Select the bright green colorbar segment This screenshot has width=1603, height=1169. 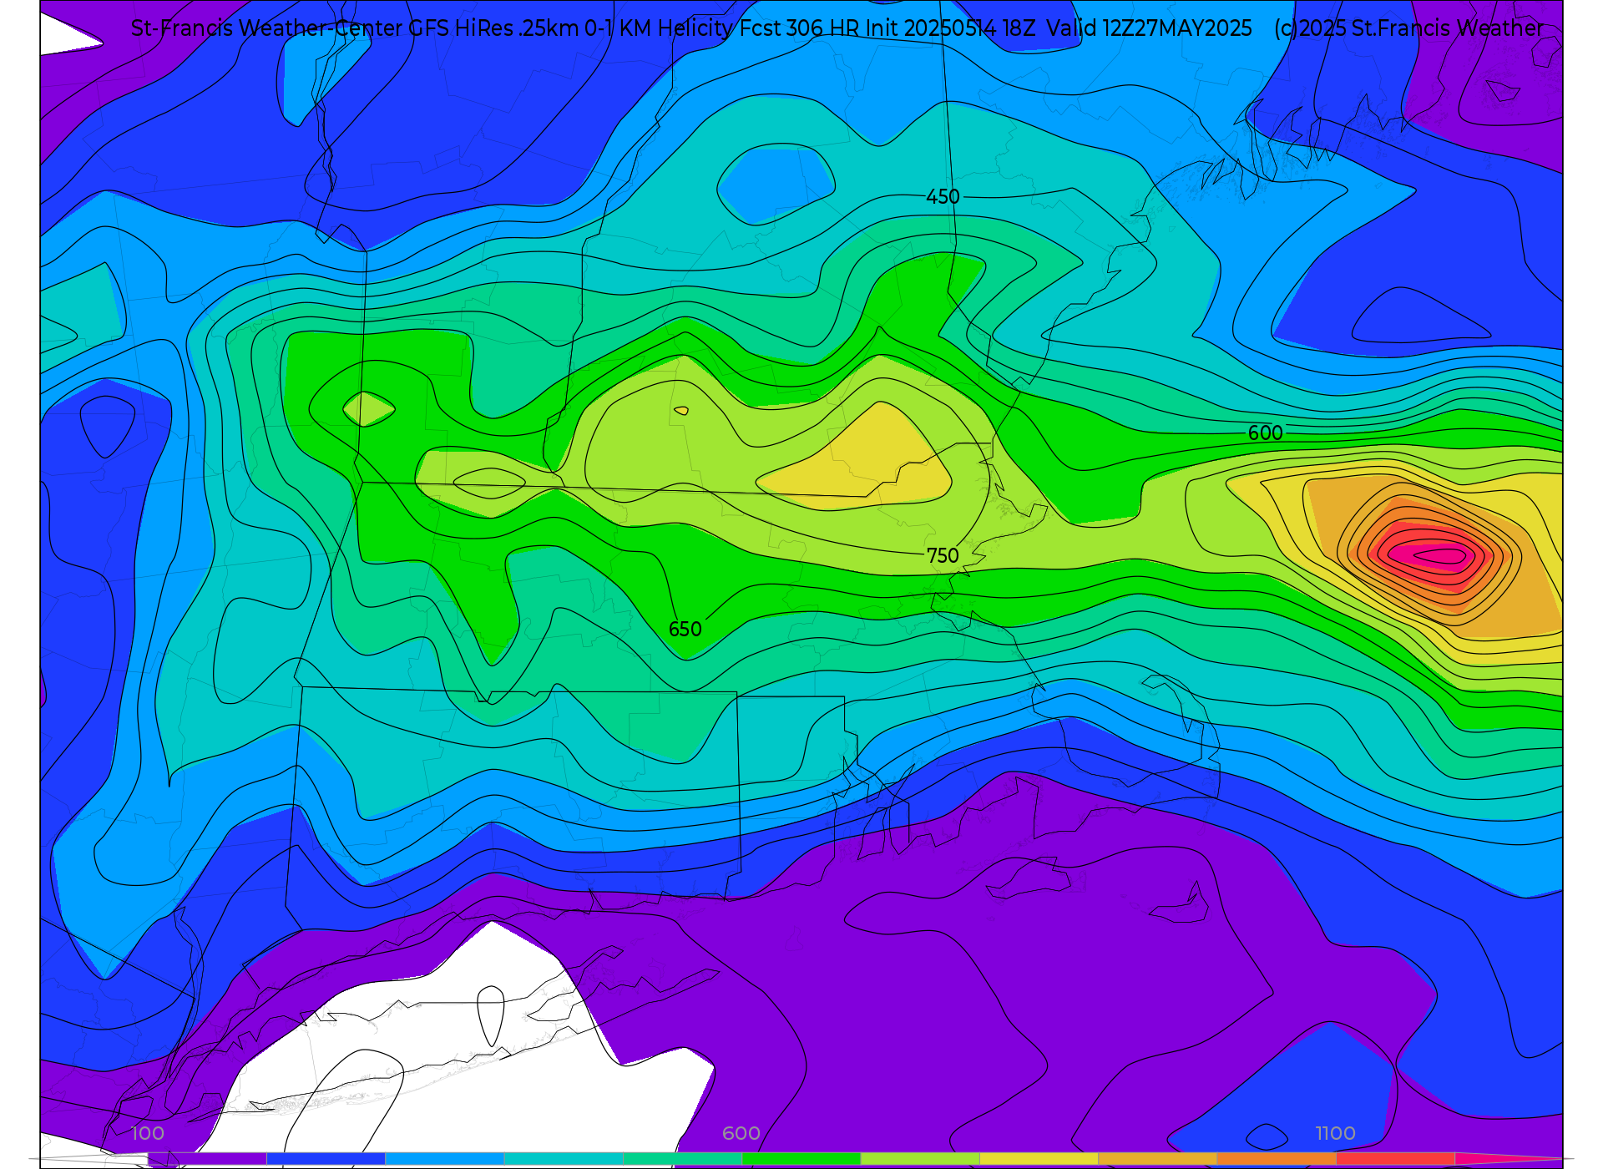[x=801, y=1159]
